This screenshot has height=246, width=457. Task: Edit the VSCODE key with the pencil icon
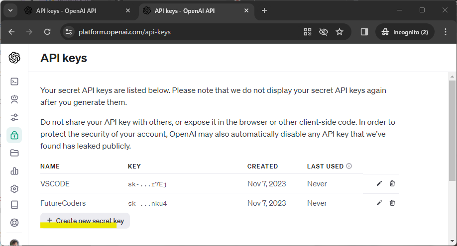click(x=379, y=184)
